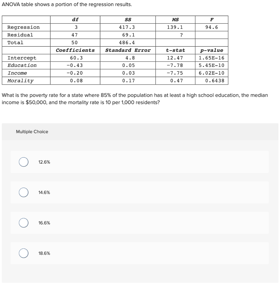Click the Education row label

click(x=22, y=65)
